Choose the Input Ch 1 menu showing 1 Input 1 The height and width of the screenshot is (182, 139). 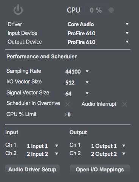point(42,146)
